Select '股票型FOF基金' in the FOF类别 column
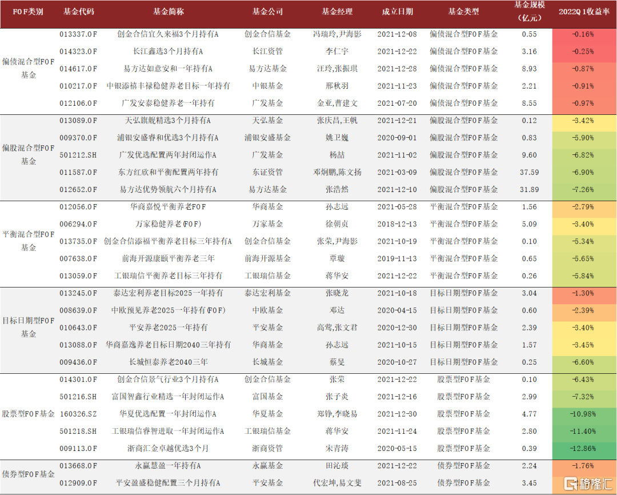 click(x=29, y=414)
